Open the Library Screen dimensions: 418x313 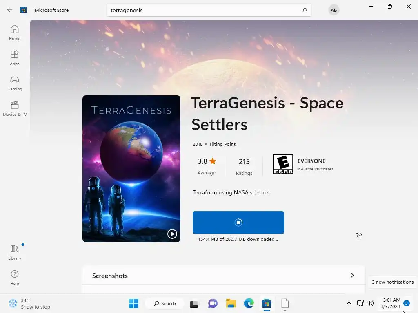[15, 252]
